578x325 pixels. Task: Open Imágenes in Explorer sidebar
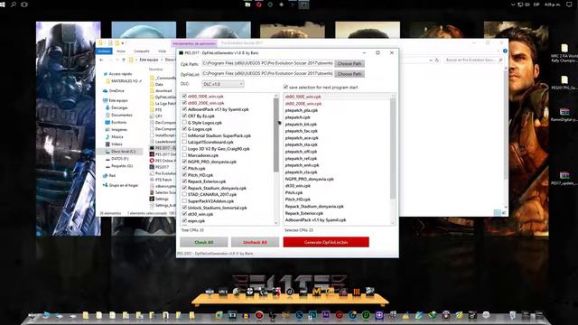coord(119,130)
